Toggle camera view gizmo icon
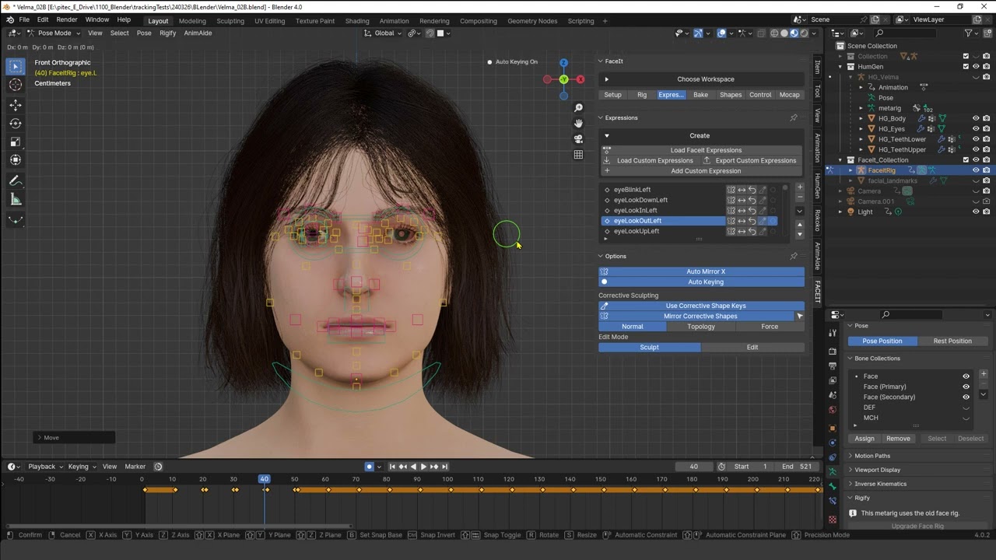The image size is (996, 560). pos(578,139)
